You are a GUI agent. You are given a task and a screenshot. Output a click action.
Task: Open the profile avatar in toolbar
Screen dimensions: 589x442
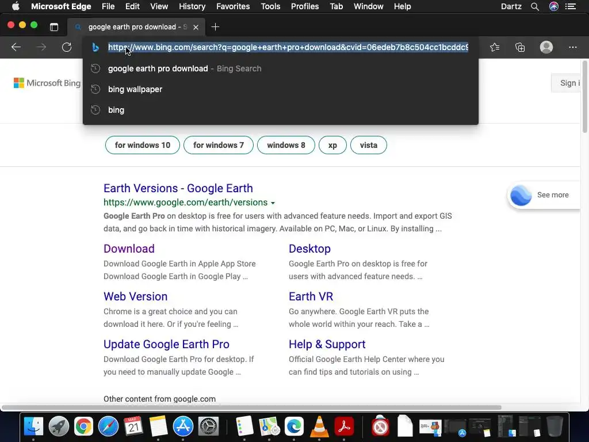pos(546,47)
